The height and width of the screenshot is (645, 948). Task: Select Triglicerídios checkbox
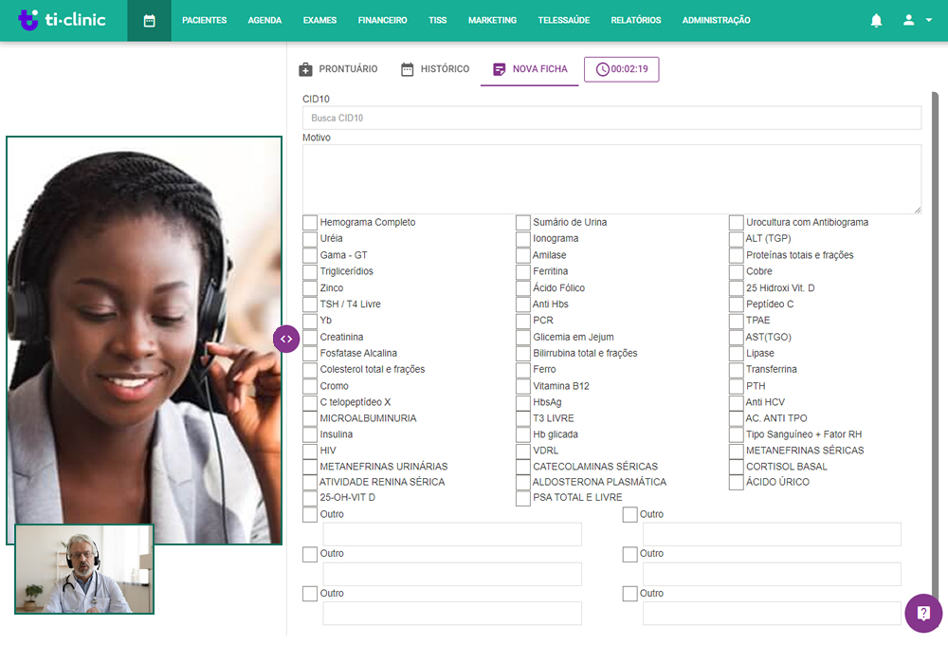point(310,271)
